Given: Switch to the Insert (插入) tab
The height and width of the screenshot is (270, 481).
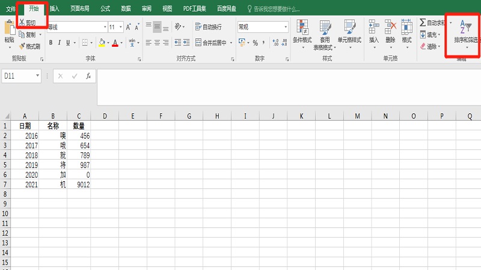Looking at the screenshot, I should pyautogui.click(x=54, y=9).
